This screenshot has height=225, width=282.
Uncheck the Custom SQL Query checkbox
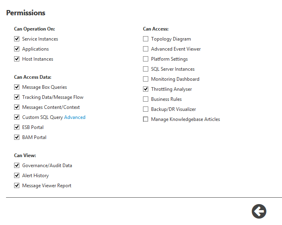point(17,117)
